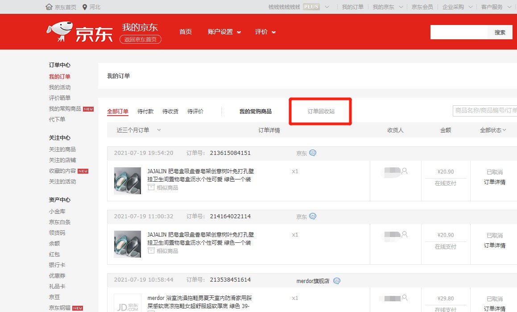The image size is (517, 312).
Task: Select 我的订单 in the sidebar
Action: 60,76
